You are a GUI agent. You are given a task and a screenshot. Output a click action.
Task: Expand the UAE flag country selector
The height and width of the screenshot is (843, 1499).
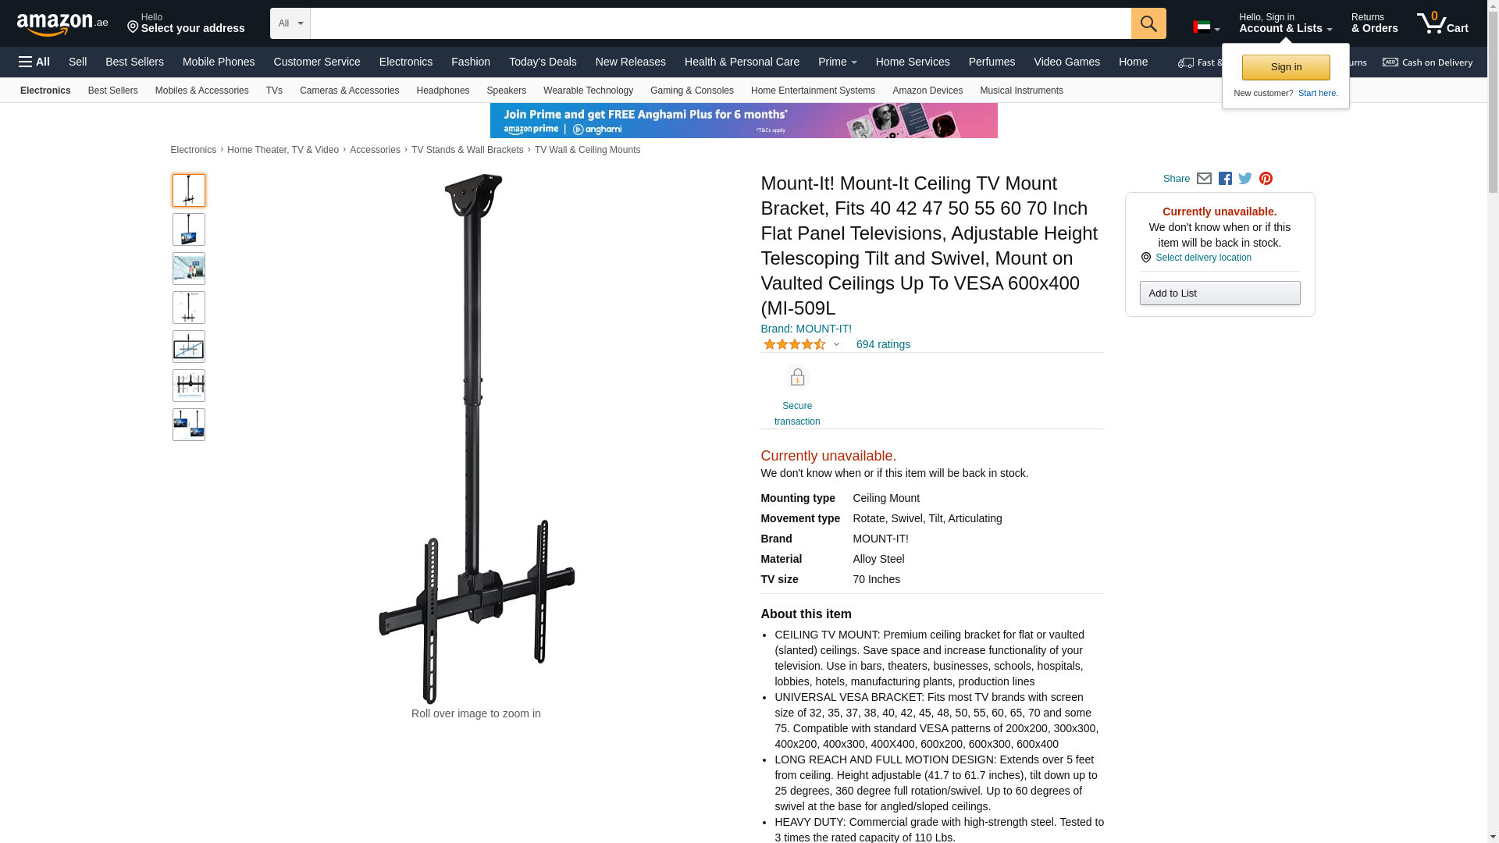(1206, 27)
